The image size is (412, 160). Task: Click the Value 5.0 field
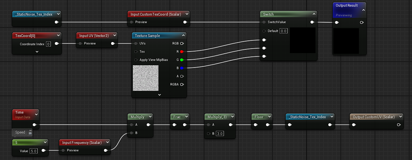click(33, 151)
